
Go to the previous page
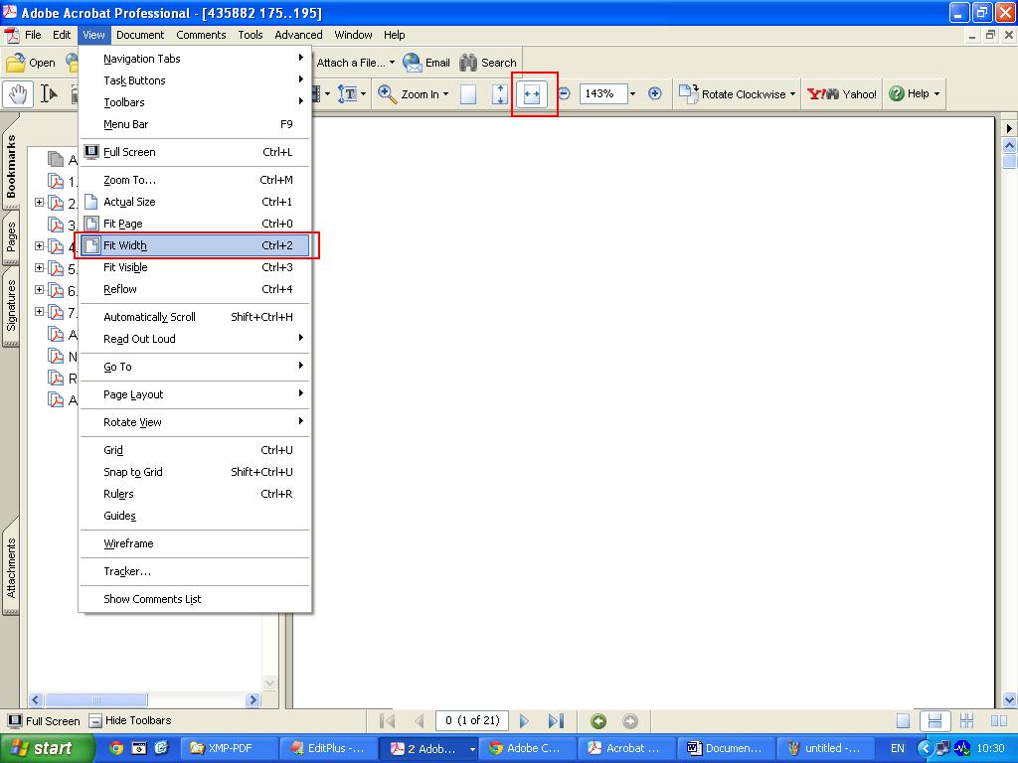(420, 721)
